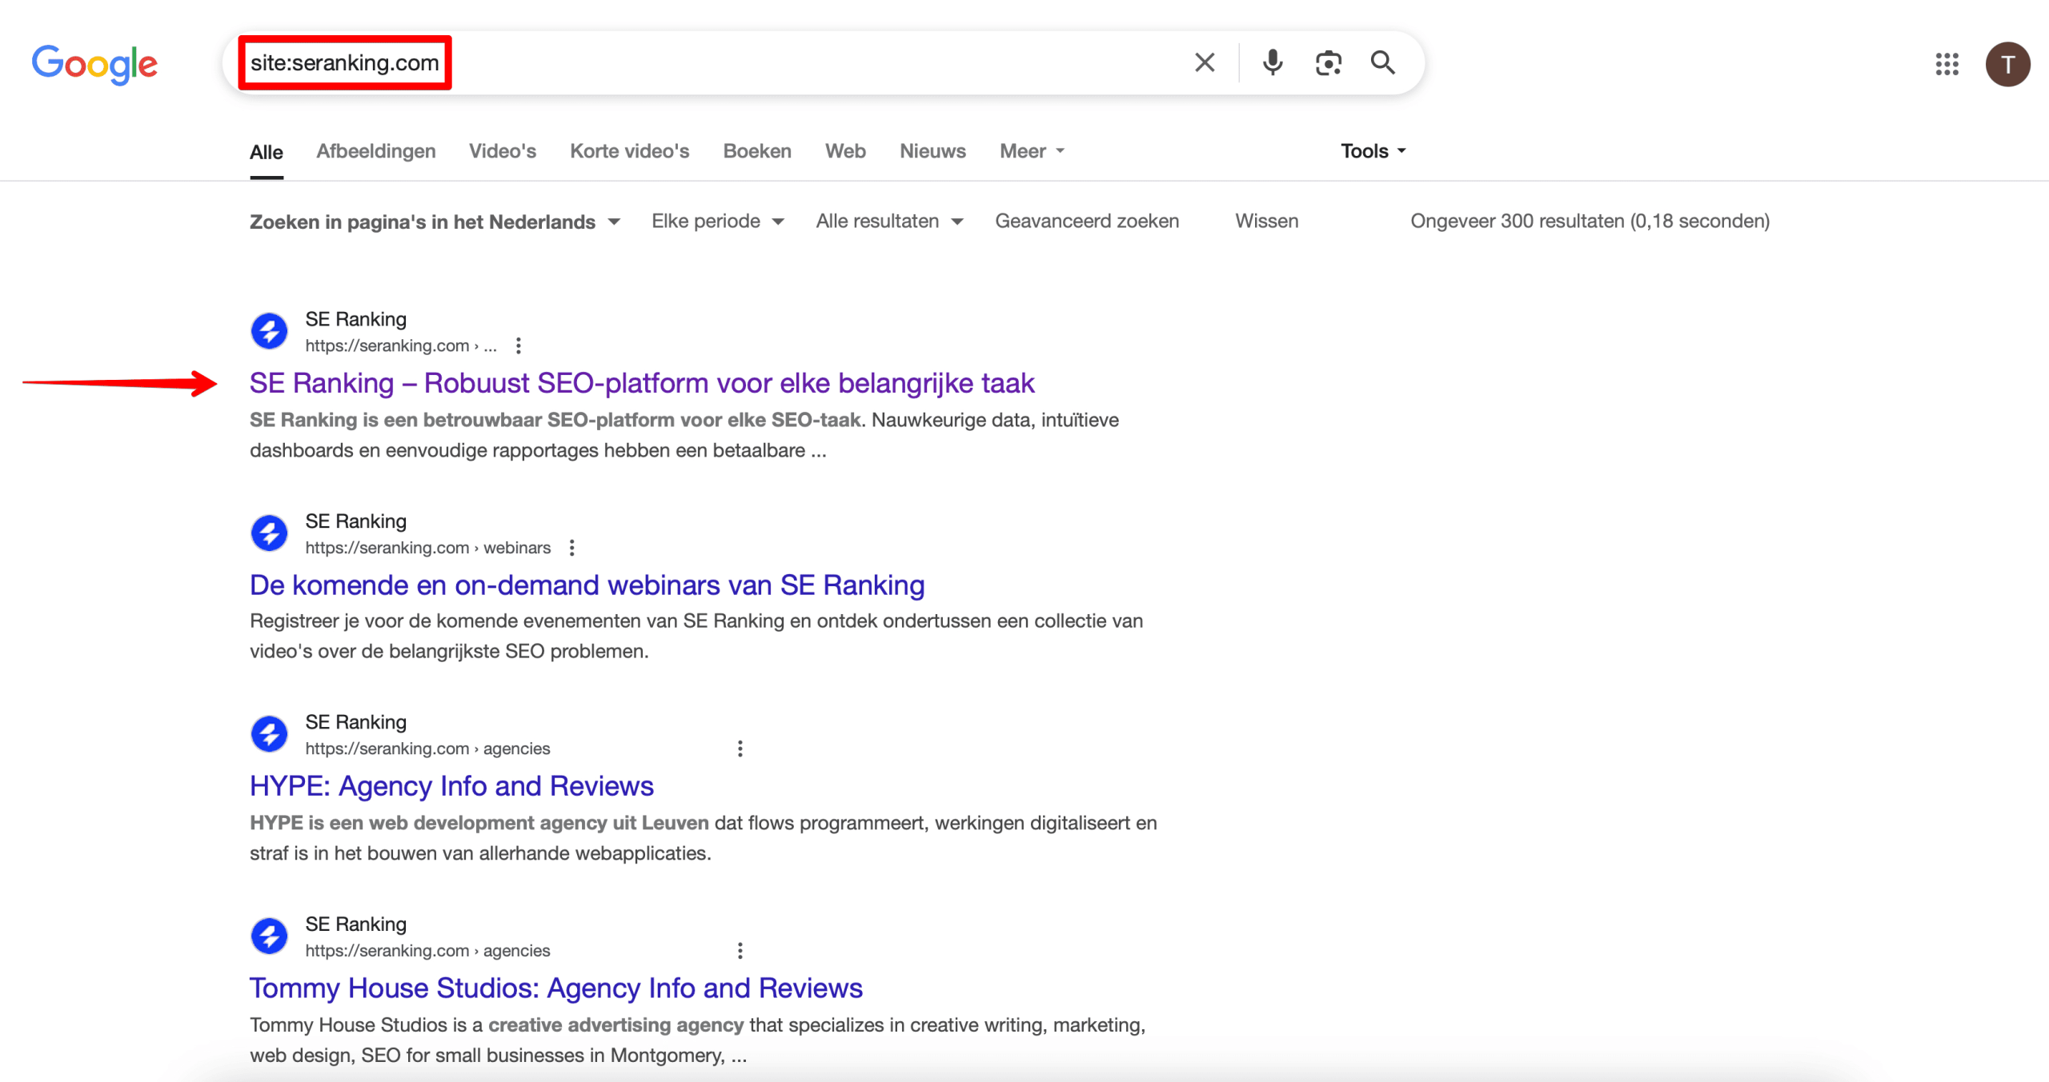2049x1082 pixels.
Task: Open webinars van SE Ranking result link
Action: click(587, 585)
